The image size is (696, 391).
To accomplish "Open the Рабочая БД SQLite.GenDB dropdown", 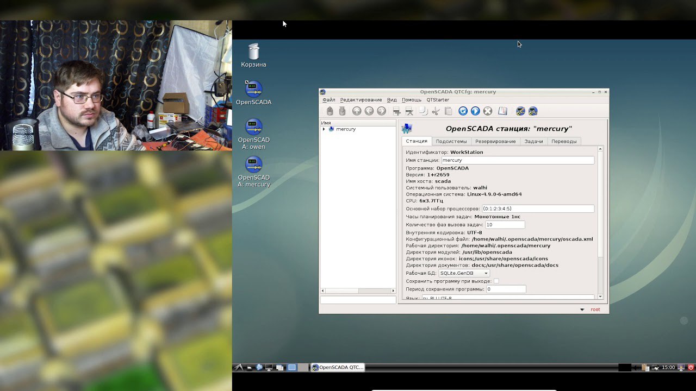I will click(464, 273).
